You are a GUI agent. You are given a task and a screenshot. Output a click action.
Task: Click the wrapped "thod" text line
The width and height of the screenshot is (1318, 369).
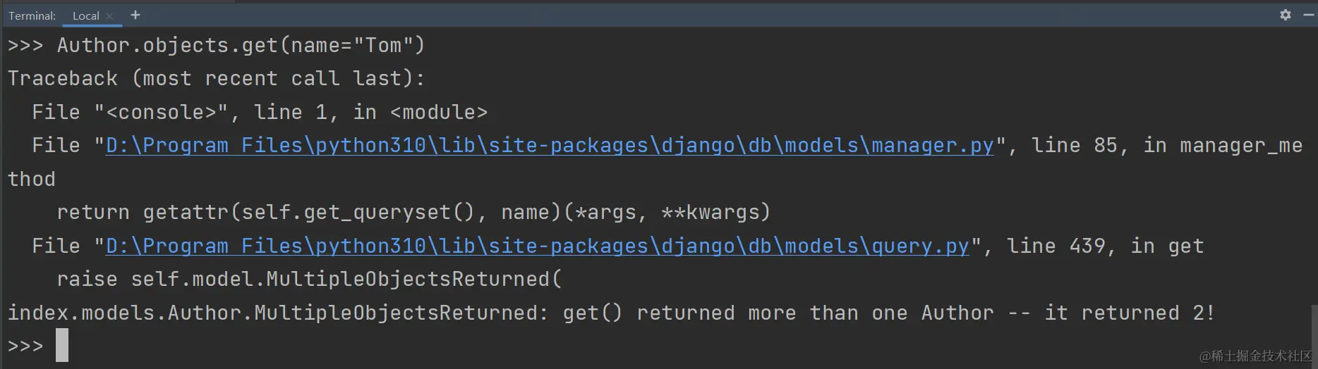(x=32, y=179)
